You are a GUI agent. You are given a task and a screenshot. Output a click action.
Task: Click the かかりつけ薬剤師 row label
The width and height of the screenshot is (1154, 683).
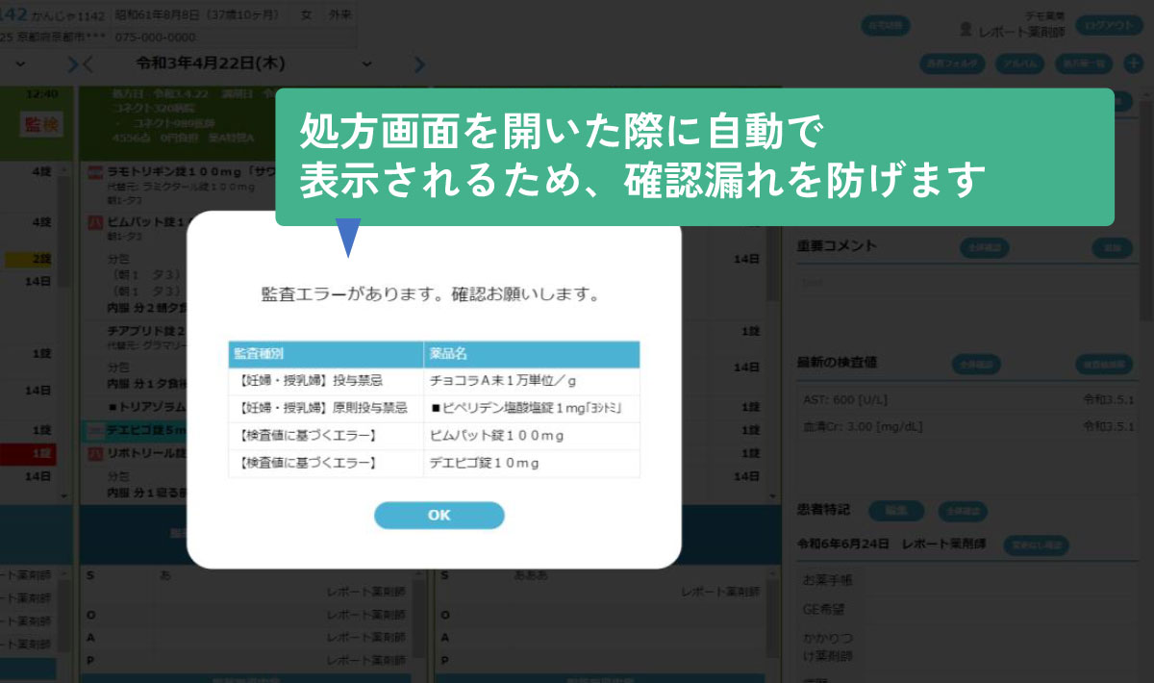828,646
